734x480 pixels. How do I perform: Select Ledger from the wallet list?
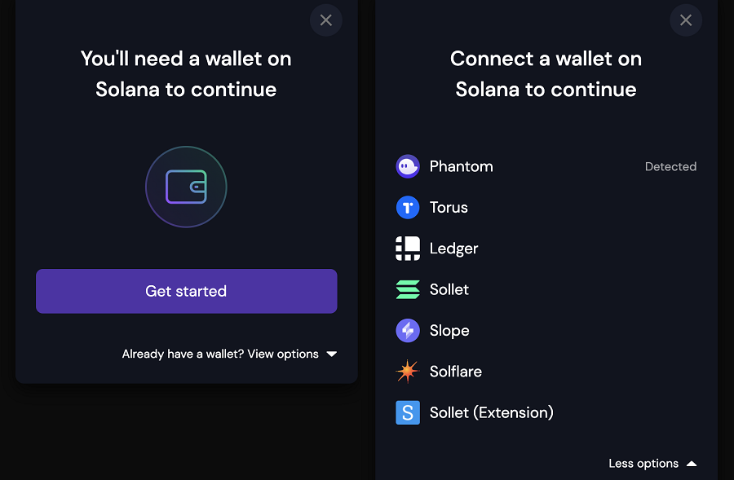(x=454, y=248)
